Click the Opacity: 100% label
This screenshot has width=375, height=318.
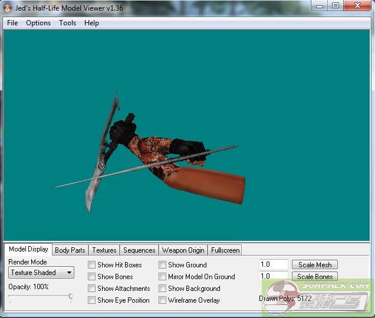28,286
